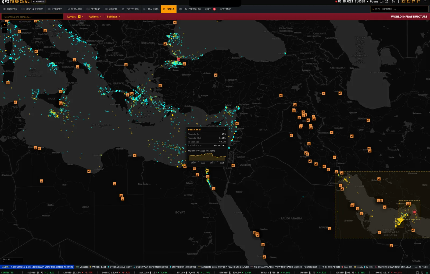Open the infrastructure marker near Thessaloniki

126,65
